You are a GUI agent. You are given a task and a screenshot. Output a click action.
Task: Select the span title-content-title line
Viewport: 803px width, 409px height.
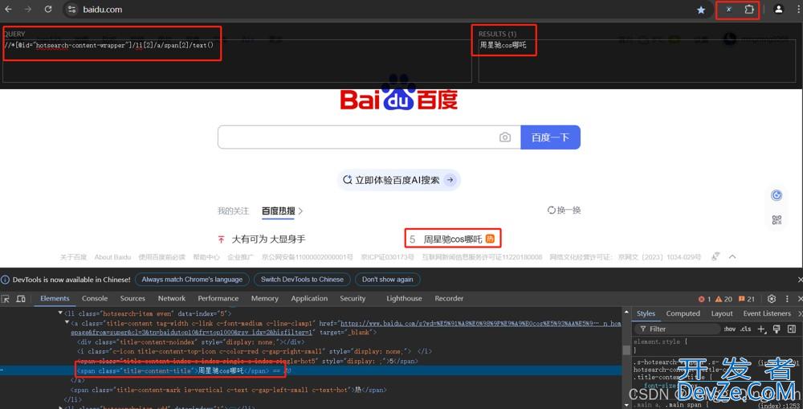[310, 370]
